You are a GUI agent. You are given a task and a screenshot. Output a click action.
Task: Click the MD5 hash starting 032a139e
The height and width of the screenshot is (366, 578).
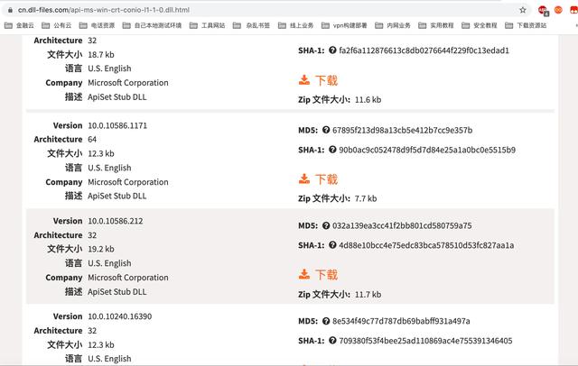tap(402, 226)
